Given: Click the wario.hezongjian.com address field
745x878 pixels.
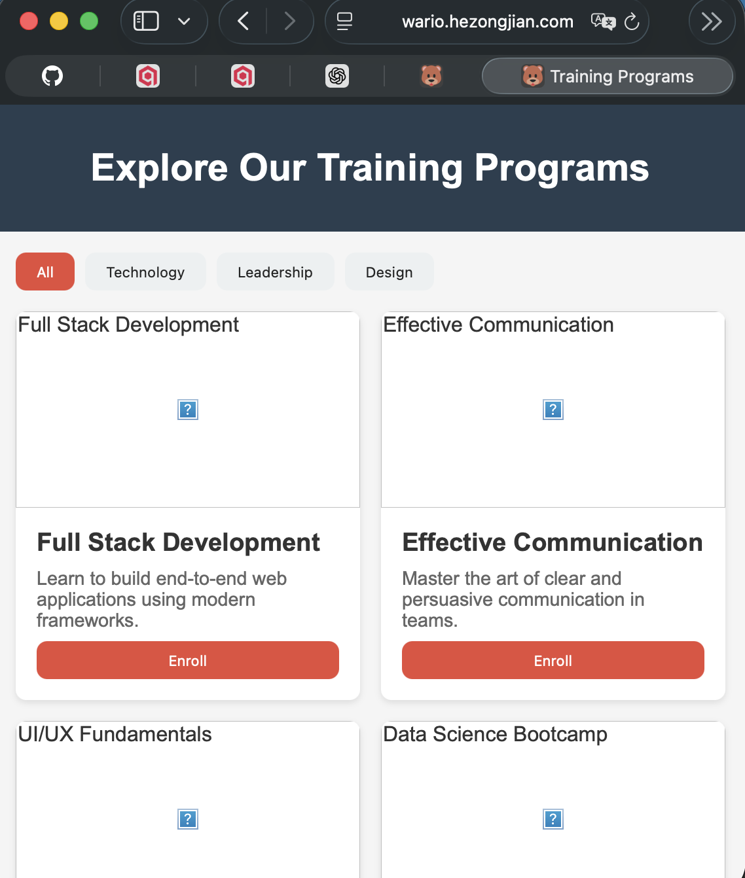Looking at the screenshot, I should tap(487, 22).
